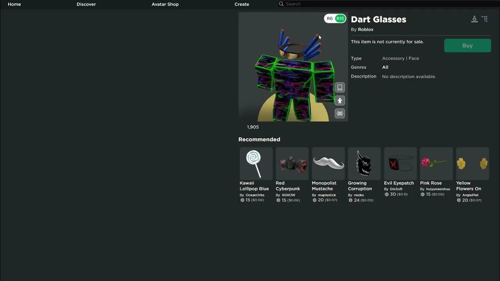
Task: Click 'This item is not currently for sale.'
Action: tap(387, 42)
